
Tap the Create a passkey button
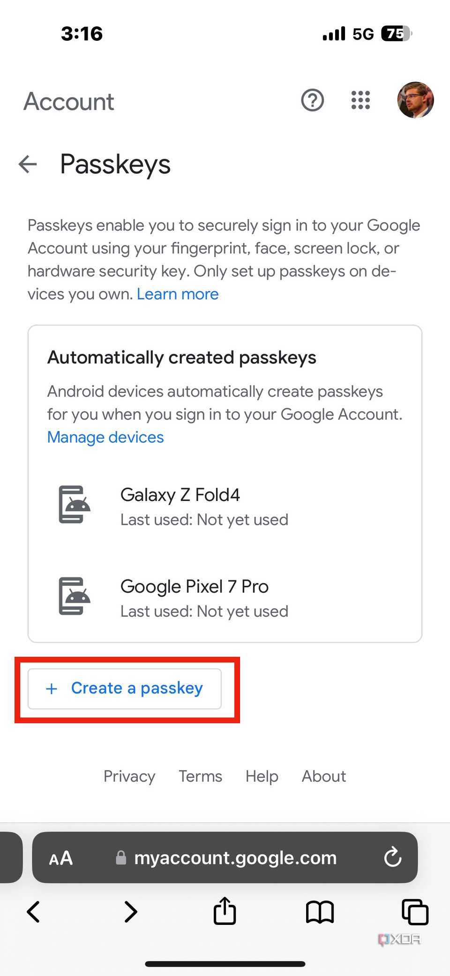[x=125, y=688]
